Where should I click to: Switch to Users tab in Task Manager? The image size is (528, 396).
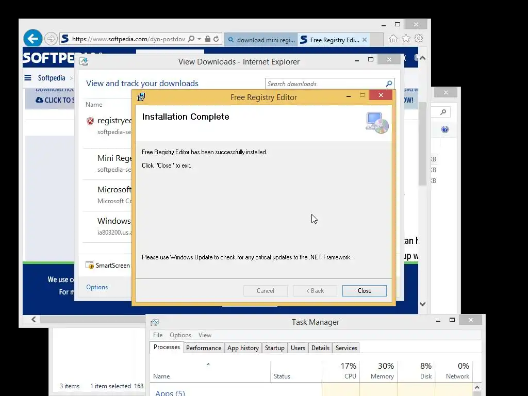(x=298, y=348)
